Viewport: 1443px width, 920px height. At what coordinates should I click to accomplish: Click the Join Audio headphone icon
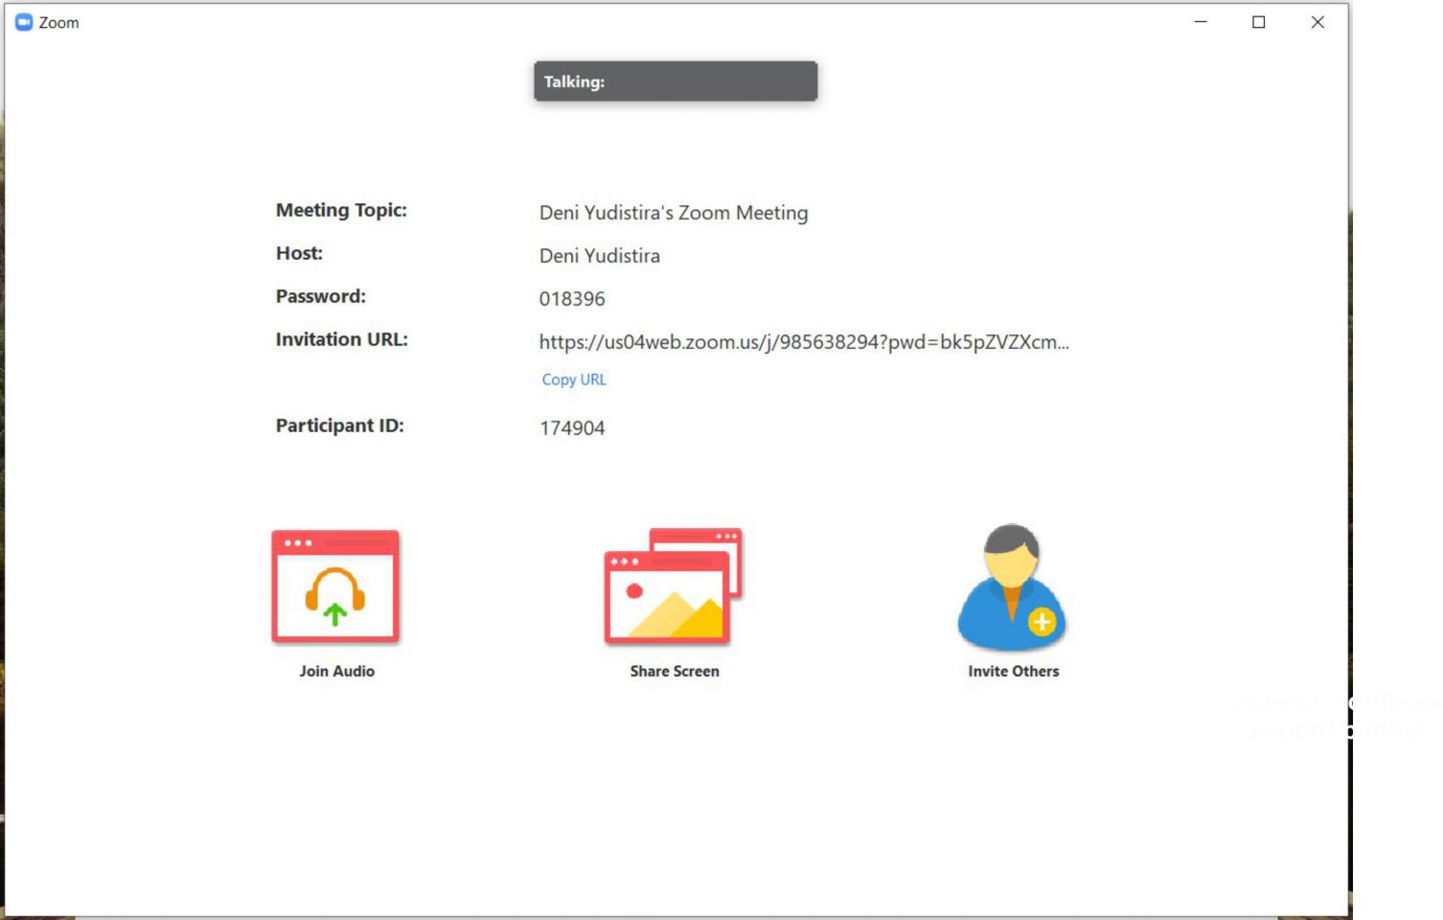[x=335, y=586]
